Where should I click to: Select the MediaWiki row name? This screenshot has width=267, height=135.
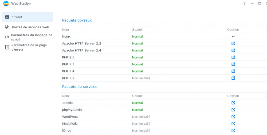coord(70,124)
